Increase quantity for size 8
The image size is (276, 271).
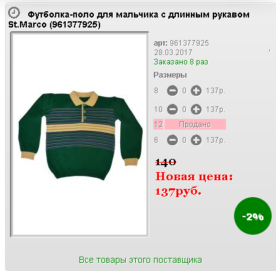[196, 91]
